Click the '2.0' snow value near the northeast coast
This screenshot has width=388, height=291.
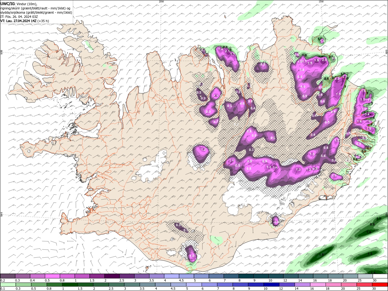[x=324, y=60]
